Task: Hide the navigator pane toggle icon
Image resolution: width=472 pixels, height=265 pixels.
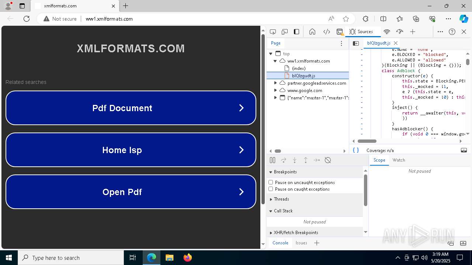Action: point(356,43)
